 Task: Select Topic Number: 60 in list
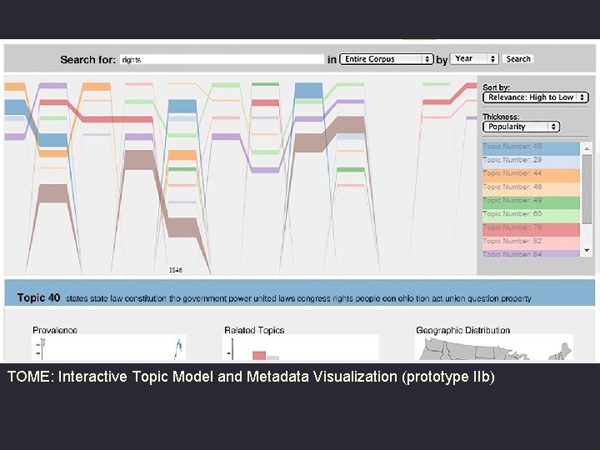(531, 216)
